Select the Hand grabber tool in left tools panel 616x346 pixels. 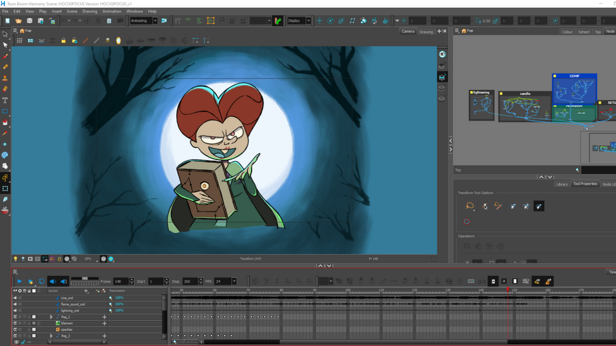(x=5, y=166)
